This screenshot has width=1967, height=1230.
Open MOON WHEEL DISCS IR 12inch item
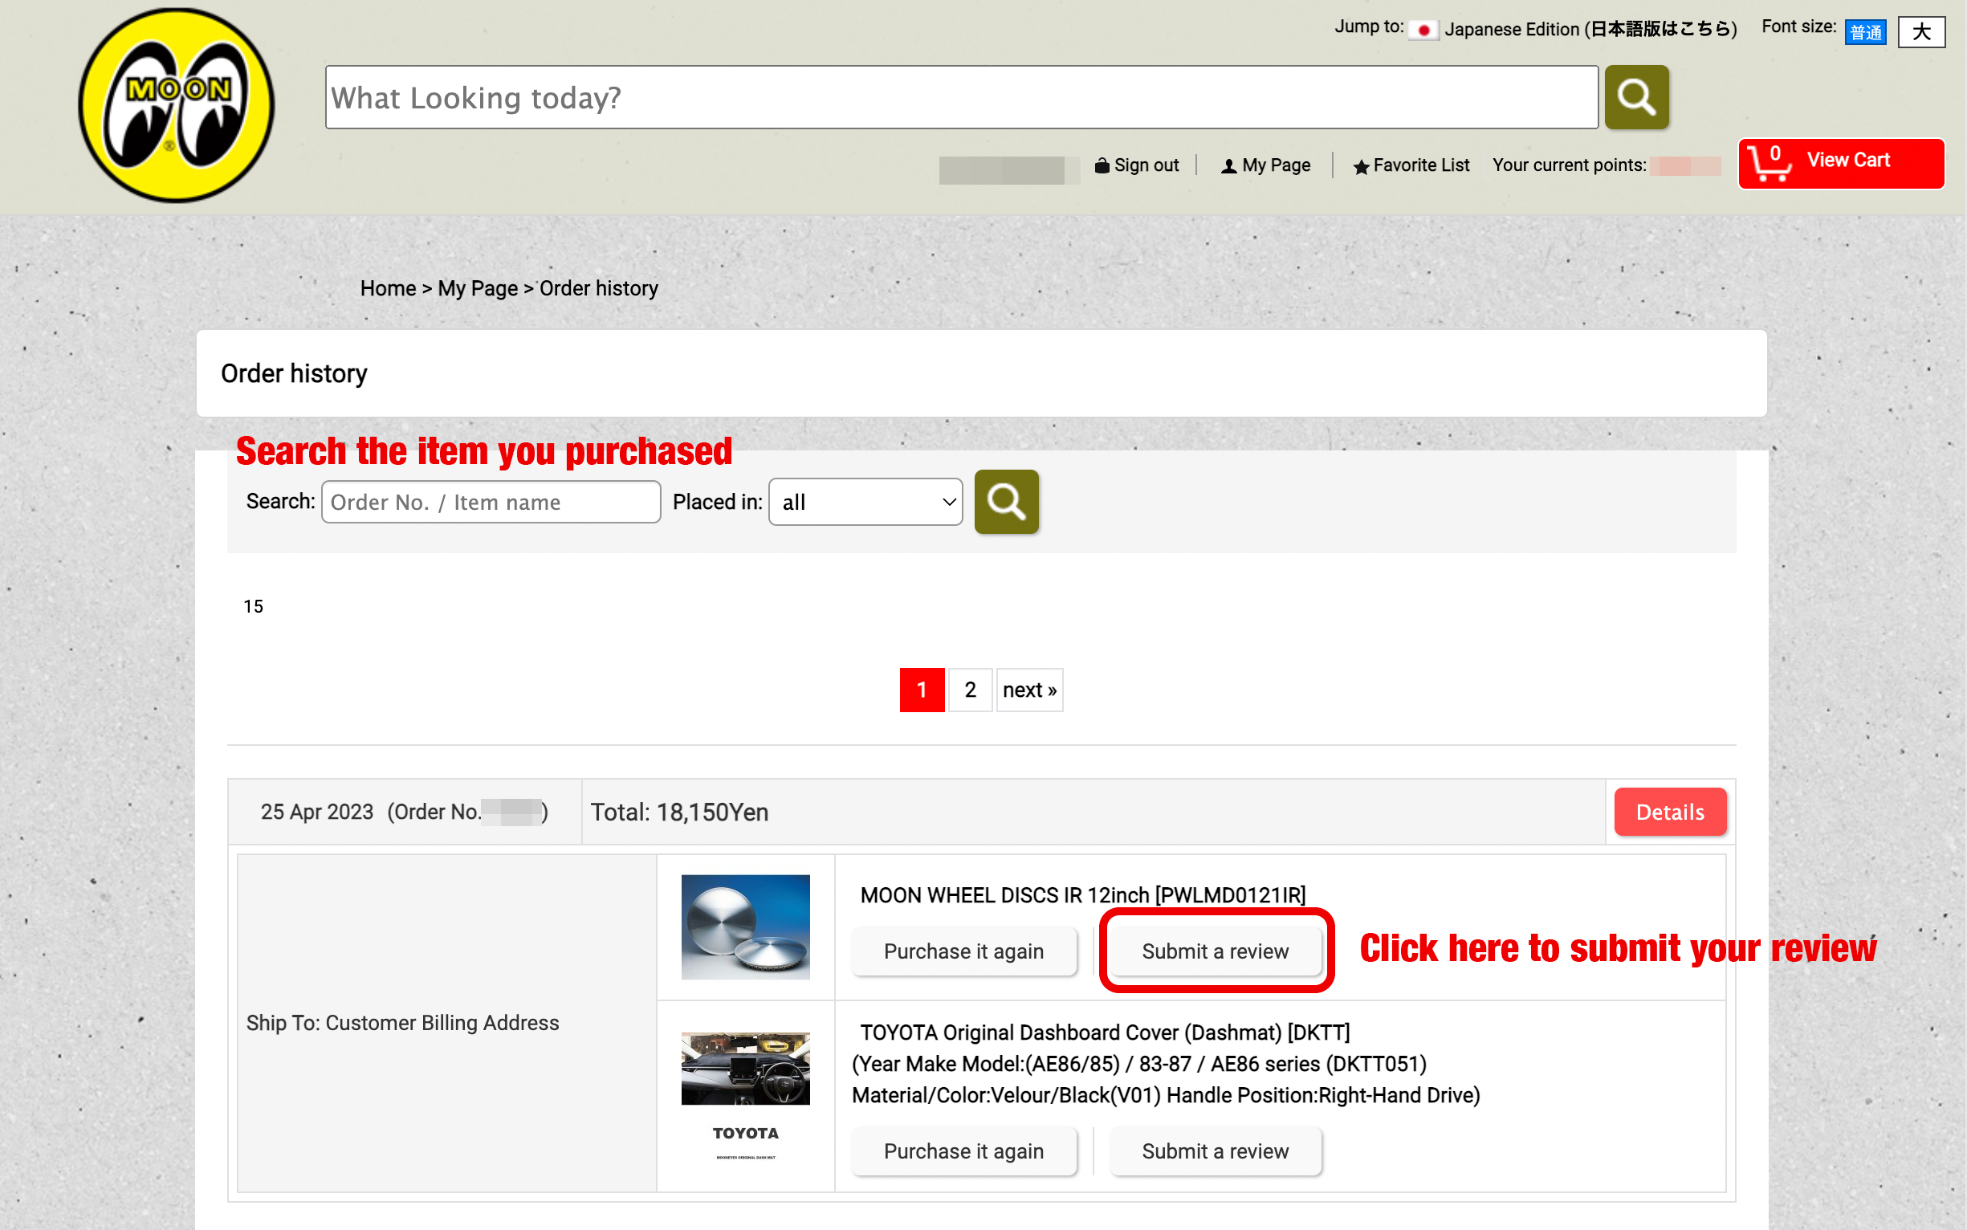tap(1083, 895)
